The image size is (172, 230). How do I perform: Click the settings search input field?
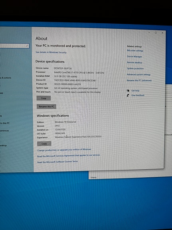pyautogui.click(x=14, y=46)
